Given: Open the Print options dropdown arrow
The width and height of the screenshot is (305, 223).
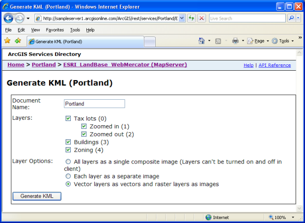Looking at the screenshot, I should coord(243,41).
